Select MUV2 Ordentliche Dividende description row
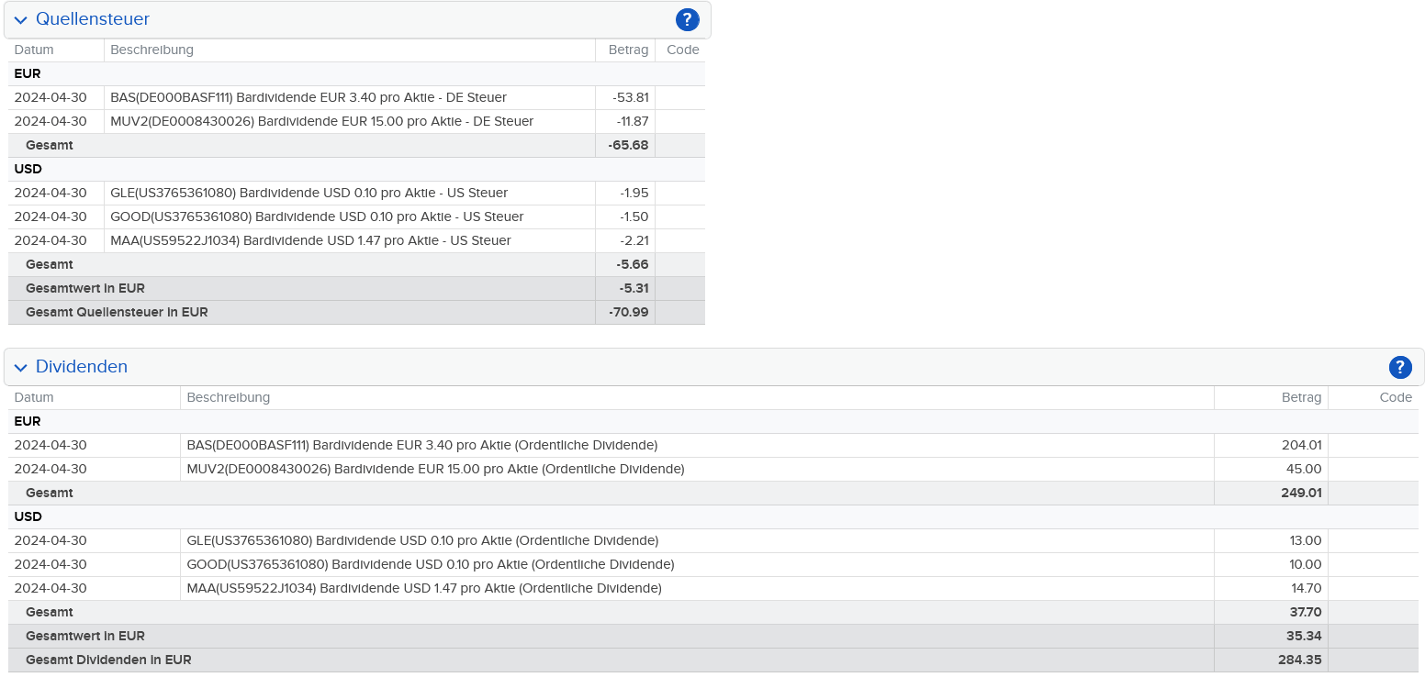 [435, 469]
